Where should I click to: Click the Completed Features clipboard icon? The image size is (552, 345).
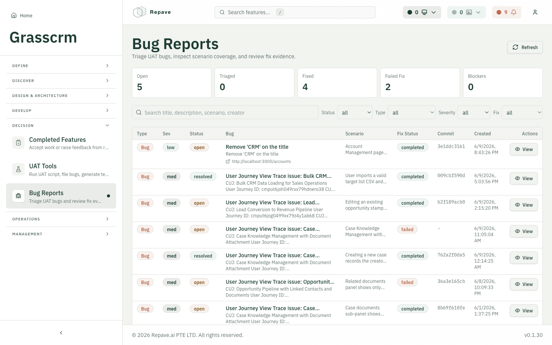click(18, 143)
